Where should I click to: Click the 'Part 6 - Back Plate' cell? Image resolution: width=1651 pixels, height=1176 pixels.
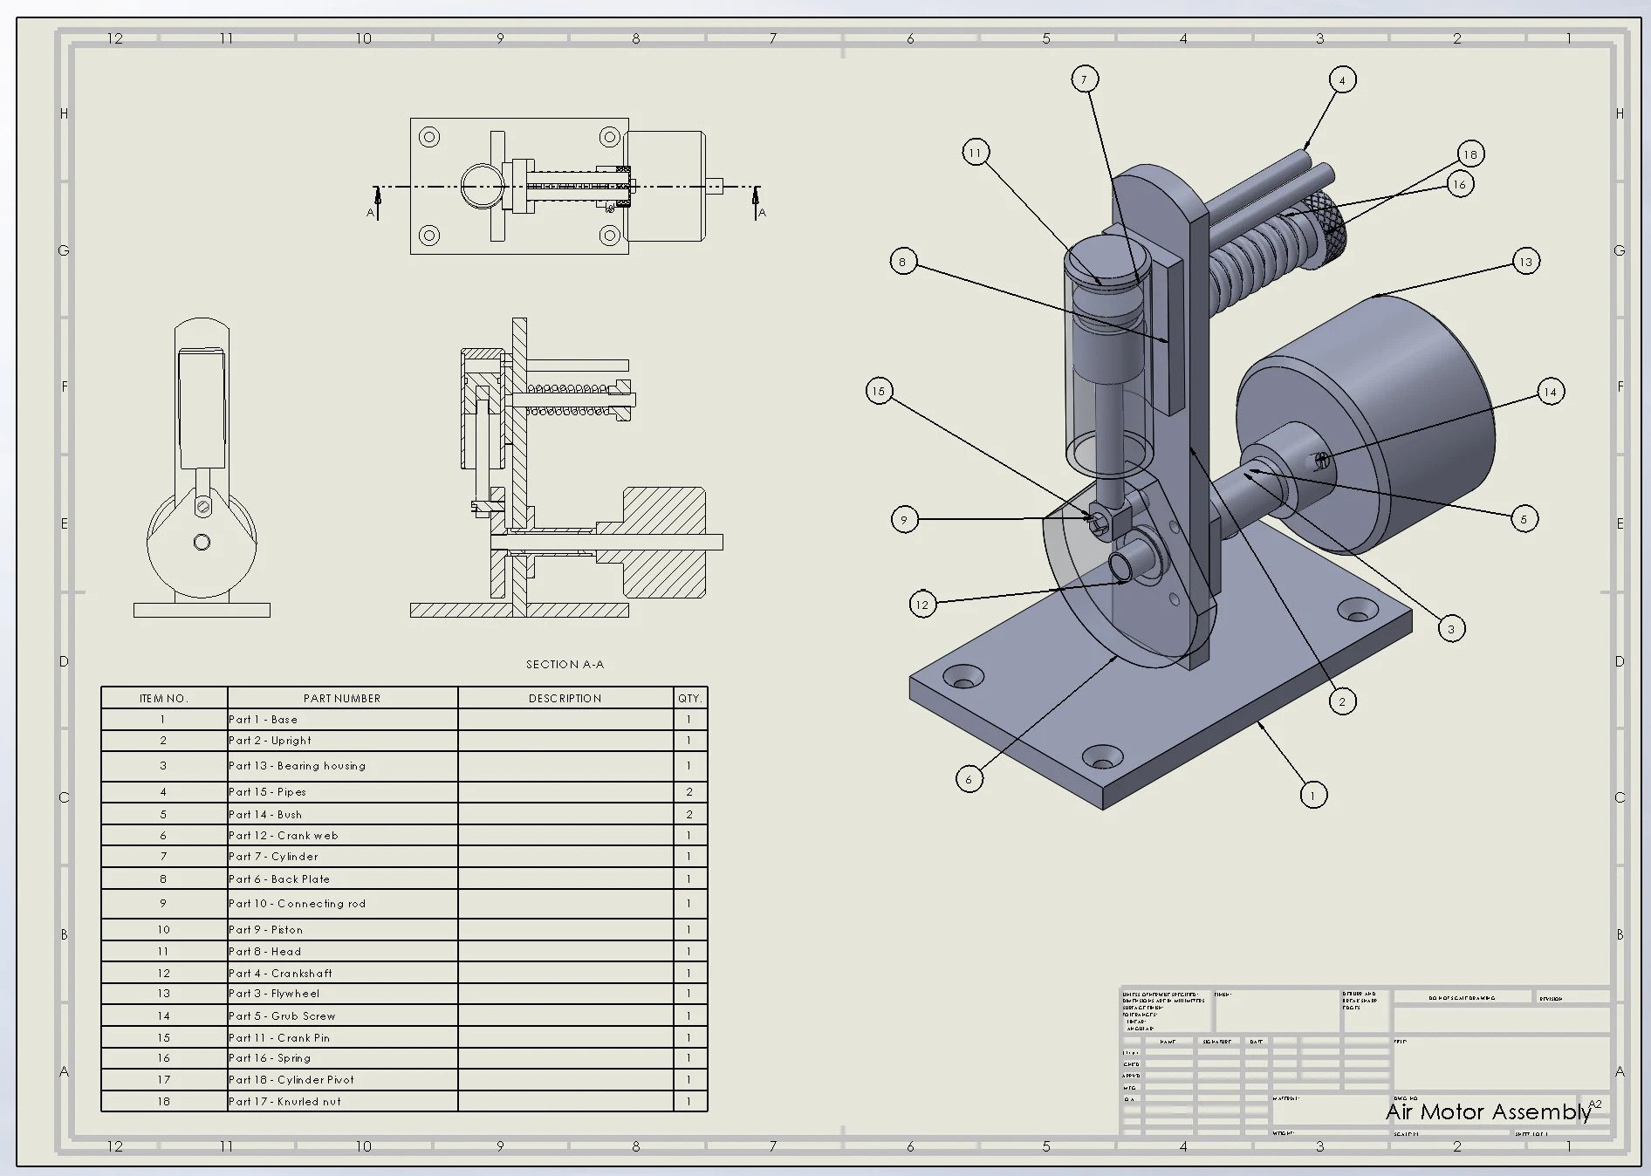coord(342,879)
